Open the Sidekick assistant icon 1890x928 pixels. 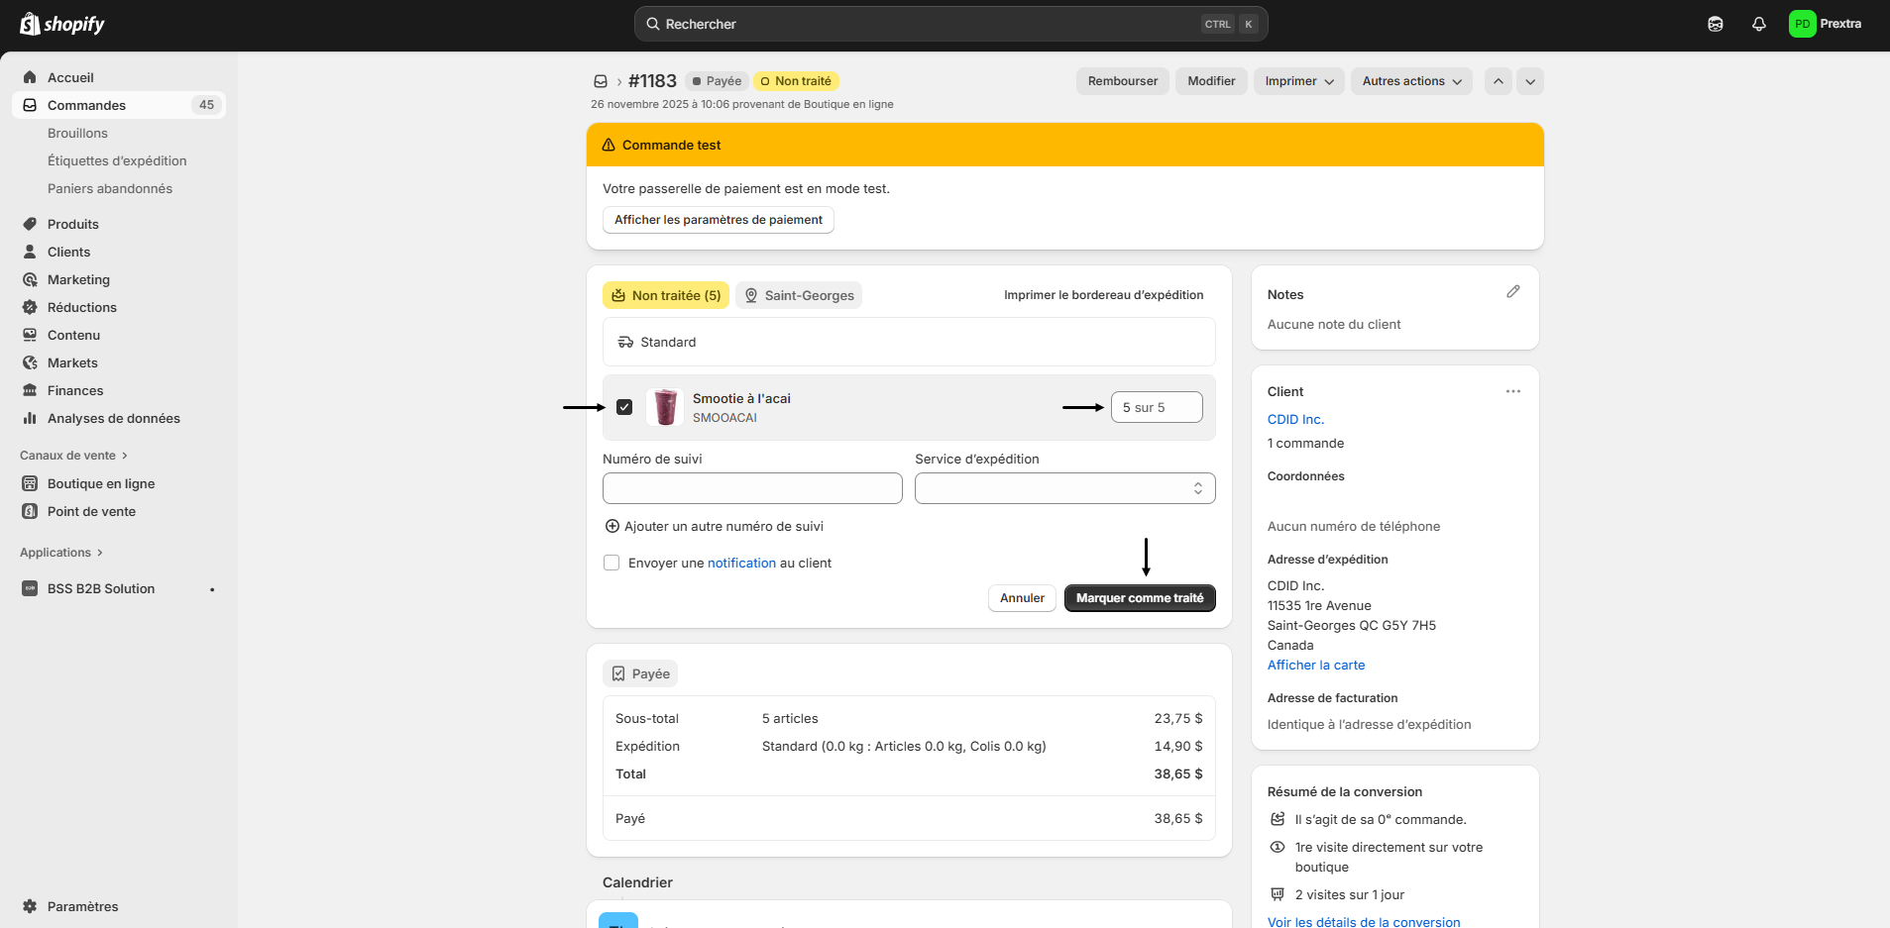tap(1715, 24)
